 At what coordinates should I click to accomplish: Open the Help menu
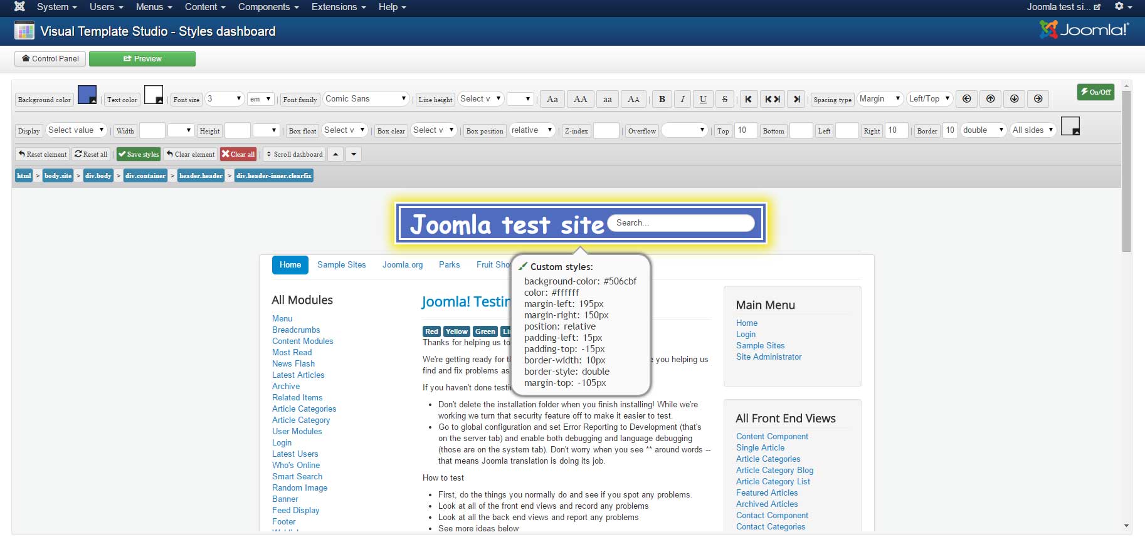(x=393, y=7)
